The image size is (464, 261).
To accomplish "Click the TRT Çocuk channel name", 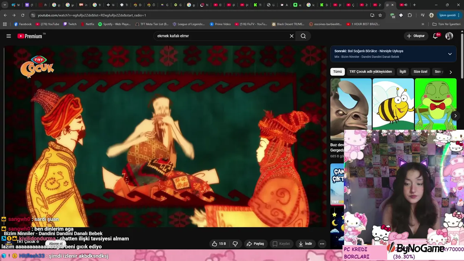I will point(26,242).
